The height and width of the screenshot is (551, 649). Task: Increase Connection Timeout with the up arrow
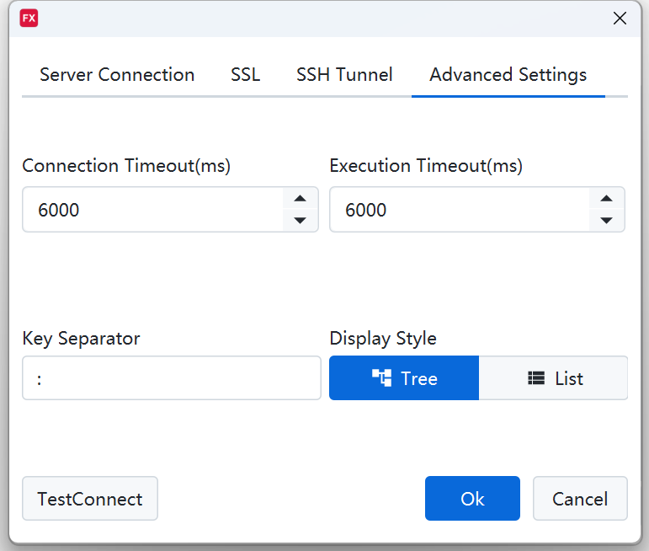(300, 199)
